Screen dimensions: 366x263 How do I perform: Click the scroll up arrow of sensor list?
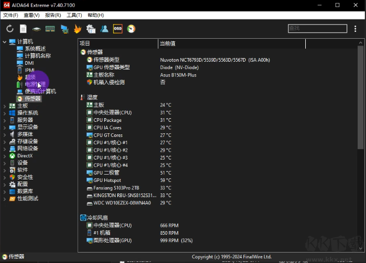(361, 43)
